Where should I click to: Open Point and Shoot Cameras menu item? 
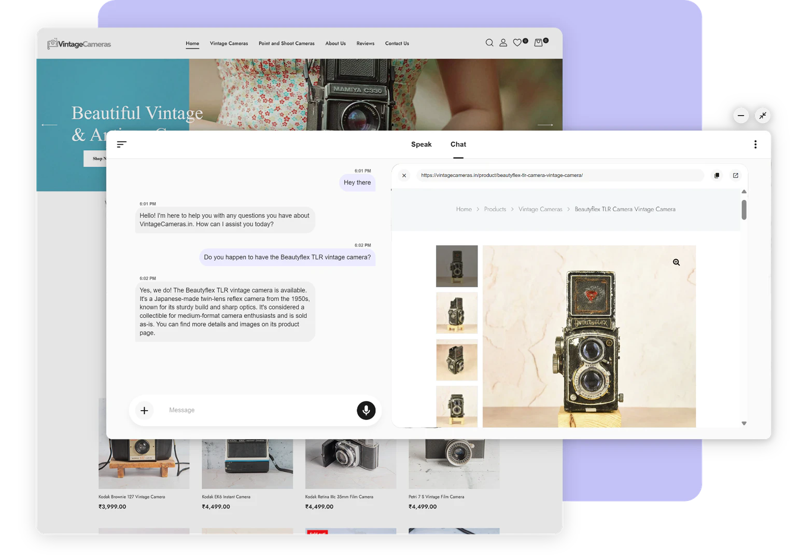[286, 44]
